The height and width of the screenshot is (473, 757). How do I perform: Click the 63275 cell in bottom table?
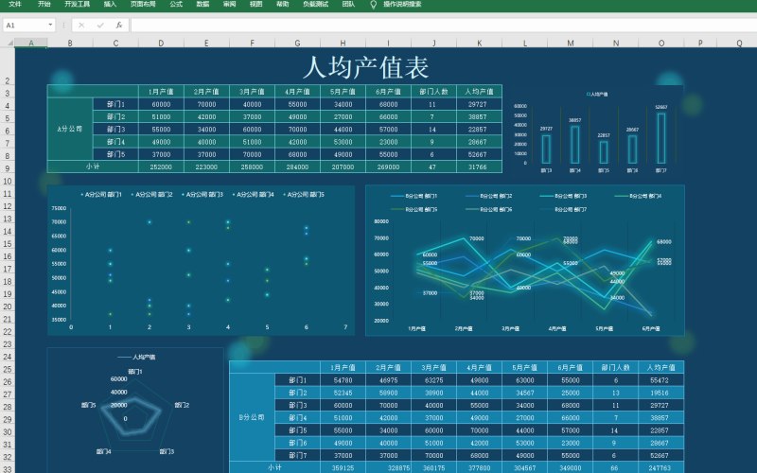(x=433, y=380)
